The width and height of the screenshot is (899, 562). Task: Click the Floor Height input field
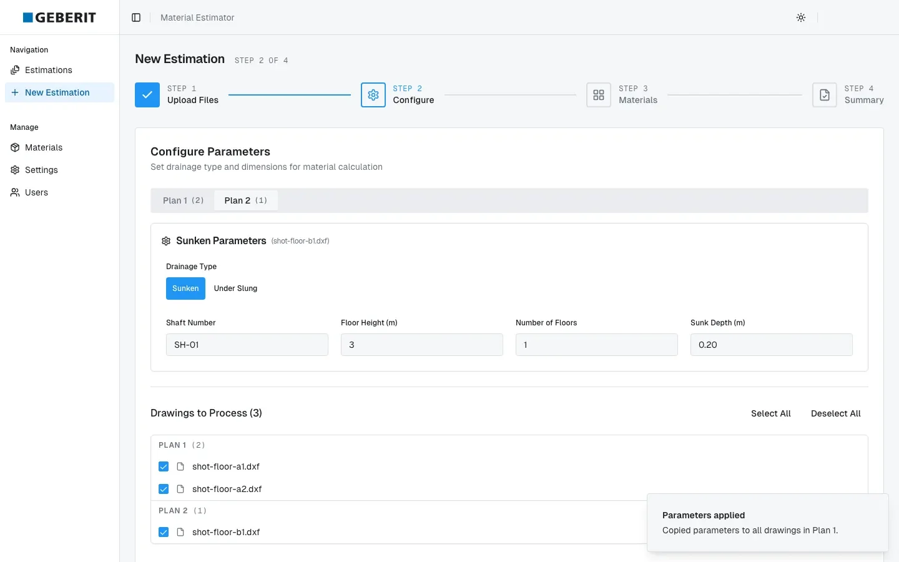click(422, 345)
